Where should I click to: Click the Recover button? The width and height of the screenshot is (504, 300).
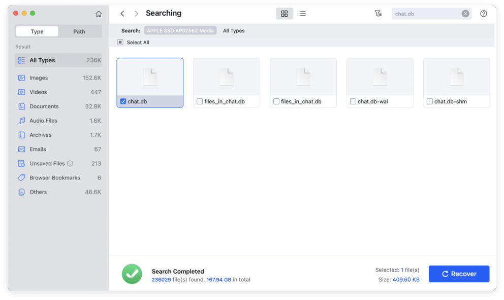tap(459, 274)
